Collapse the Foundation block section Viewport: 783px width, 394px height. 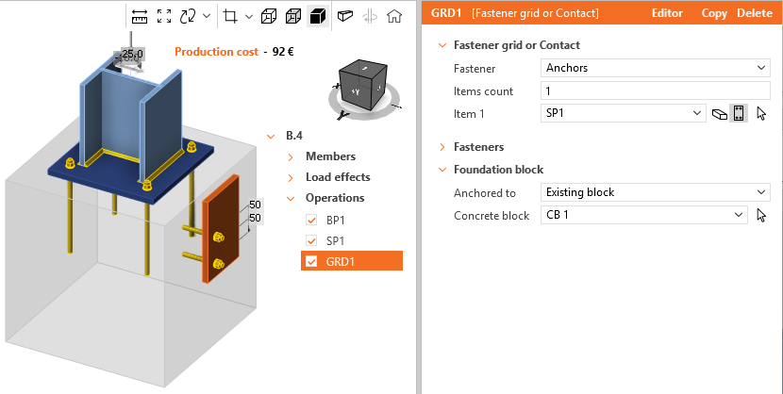[x=441, y=170]
